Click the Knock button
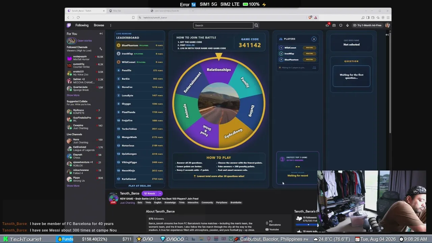This screenshot has width=432, height=243. point(150,193)
